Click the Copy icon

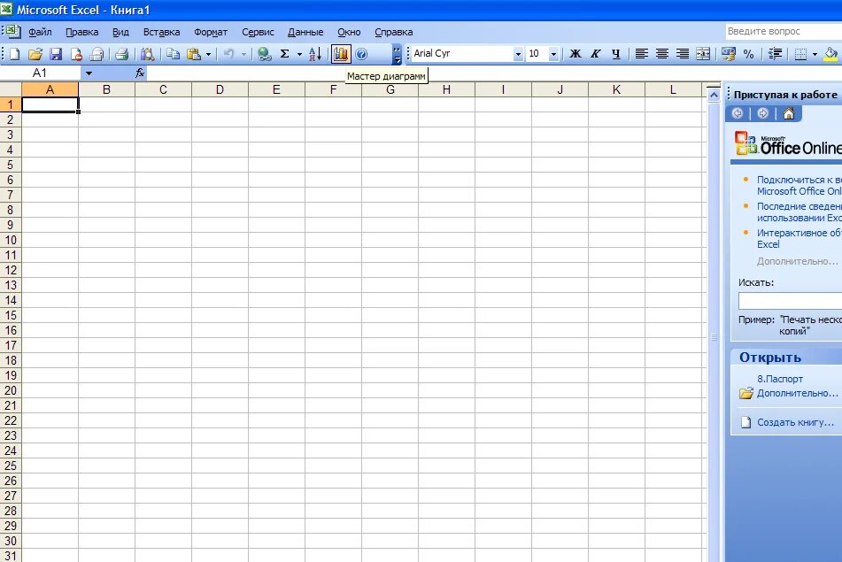[x=173, y=54]
